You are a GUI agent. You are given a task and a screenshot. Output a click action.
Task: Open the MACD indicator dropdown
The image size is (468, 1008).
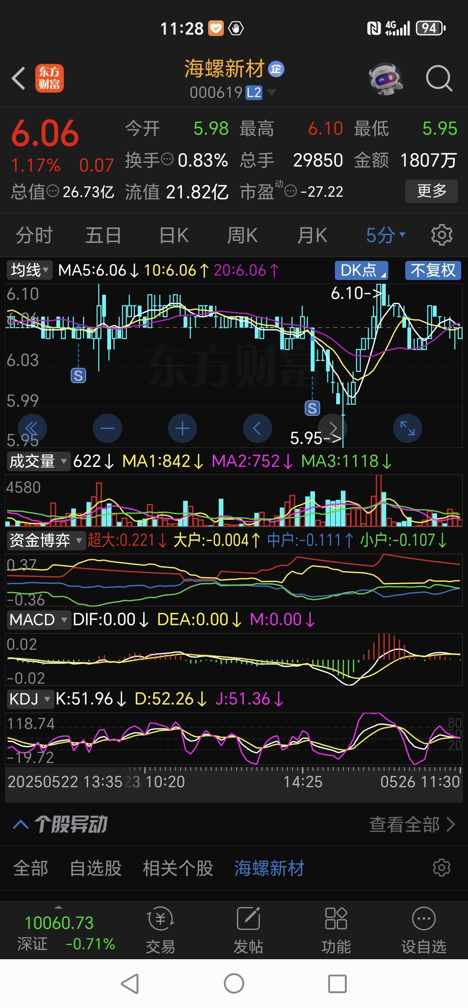click(x=39, y=620)
